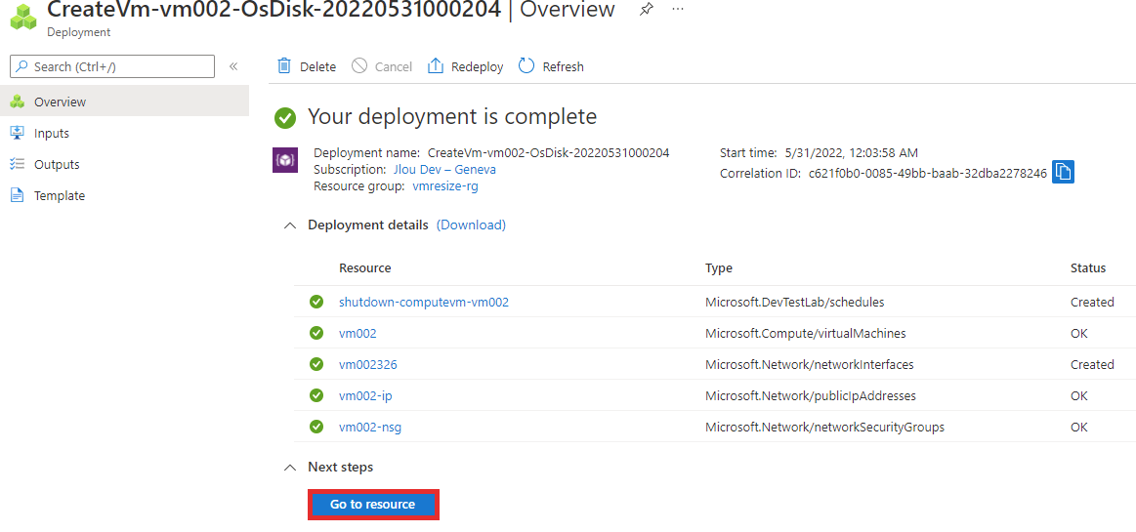Copy the Correlation ID to clipboard

(x=1063, y=172)
